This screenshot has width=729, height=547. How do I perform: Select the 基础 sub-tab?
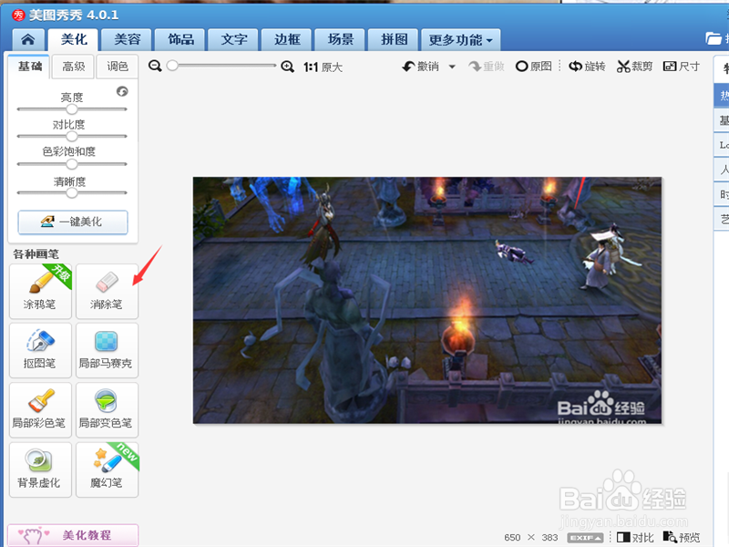click(x=30, y=67)
